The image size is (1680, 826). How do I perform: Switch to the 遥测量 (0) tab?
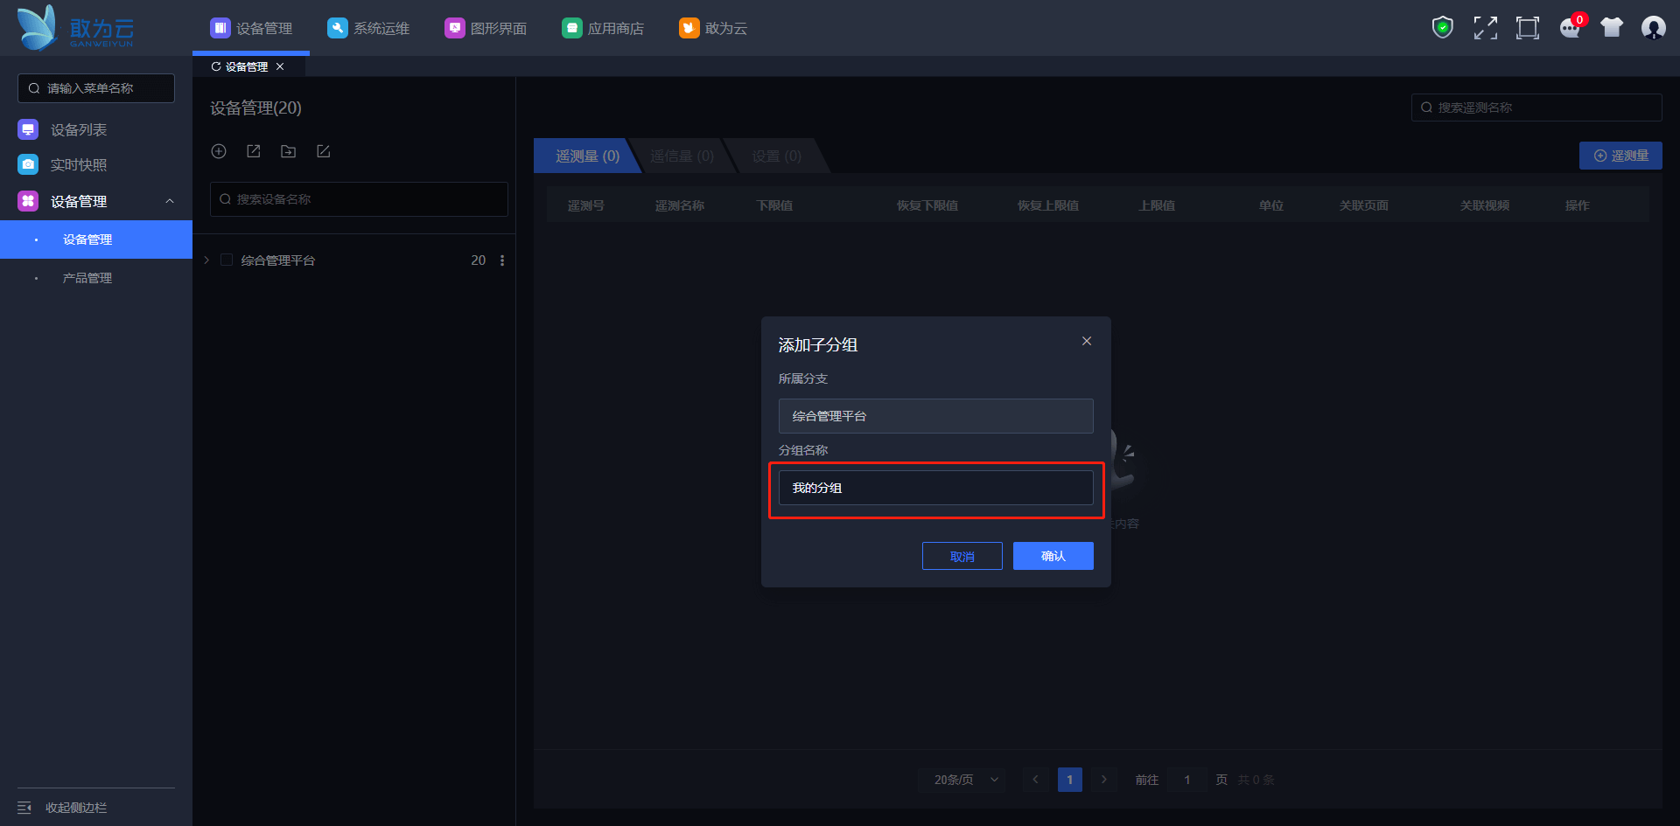coord(587,156)
